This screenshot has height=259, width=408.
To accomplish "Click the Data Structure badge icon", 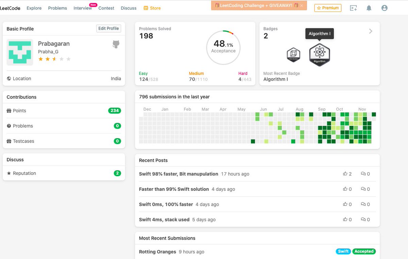I will (x=293, y=55).
